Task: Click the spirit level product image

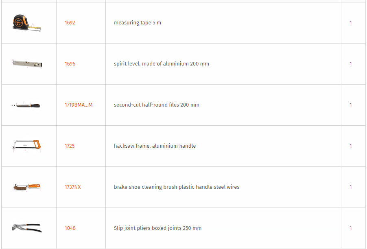Action: pyautogui.click(x=27, y=63)
